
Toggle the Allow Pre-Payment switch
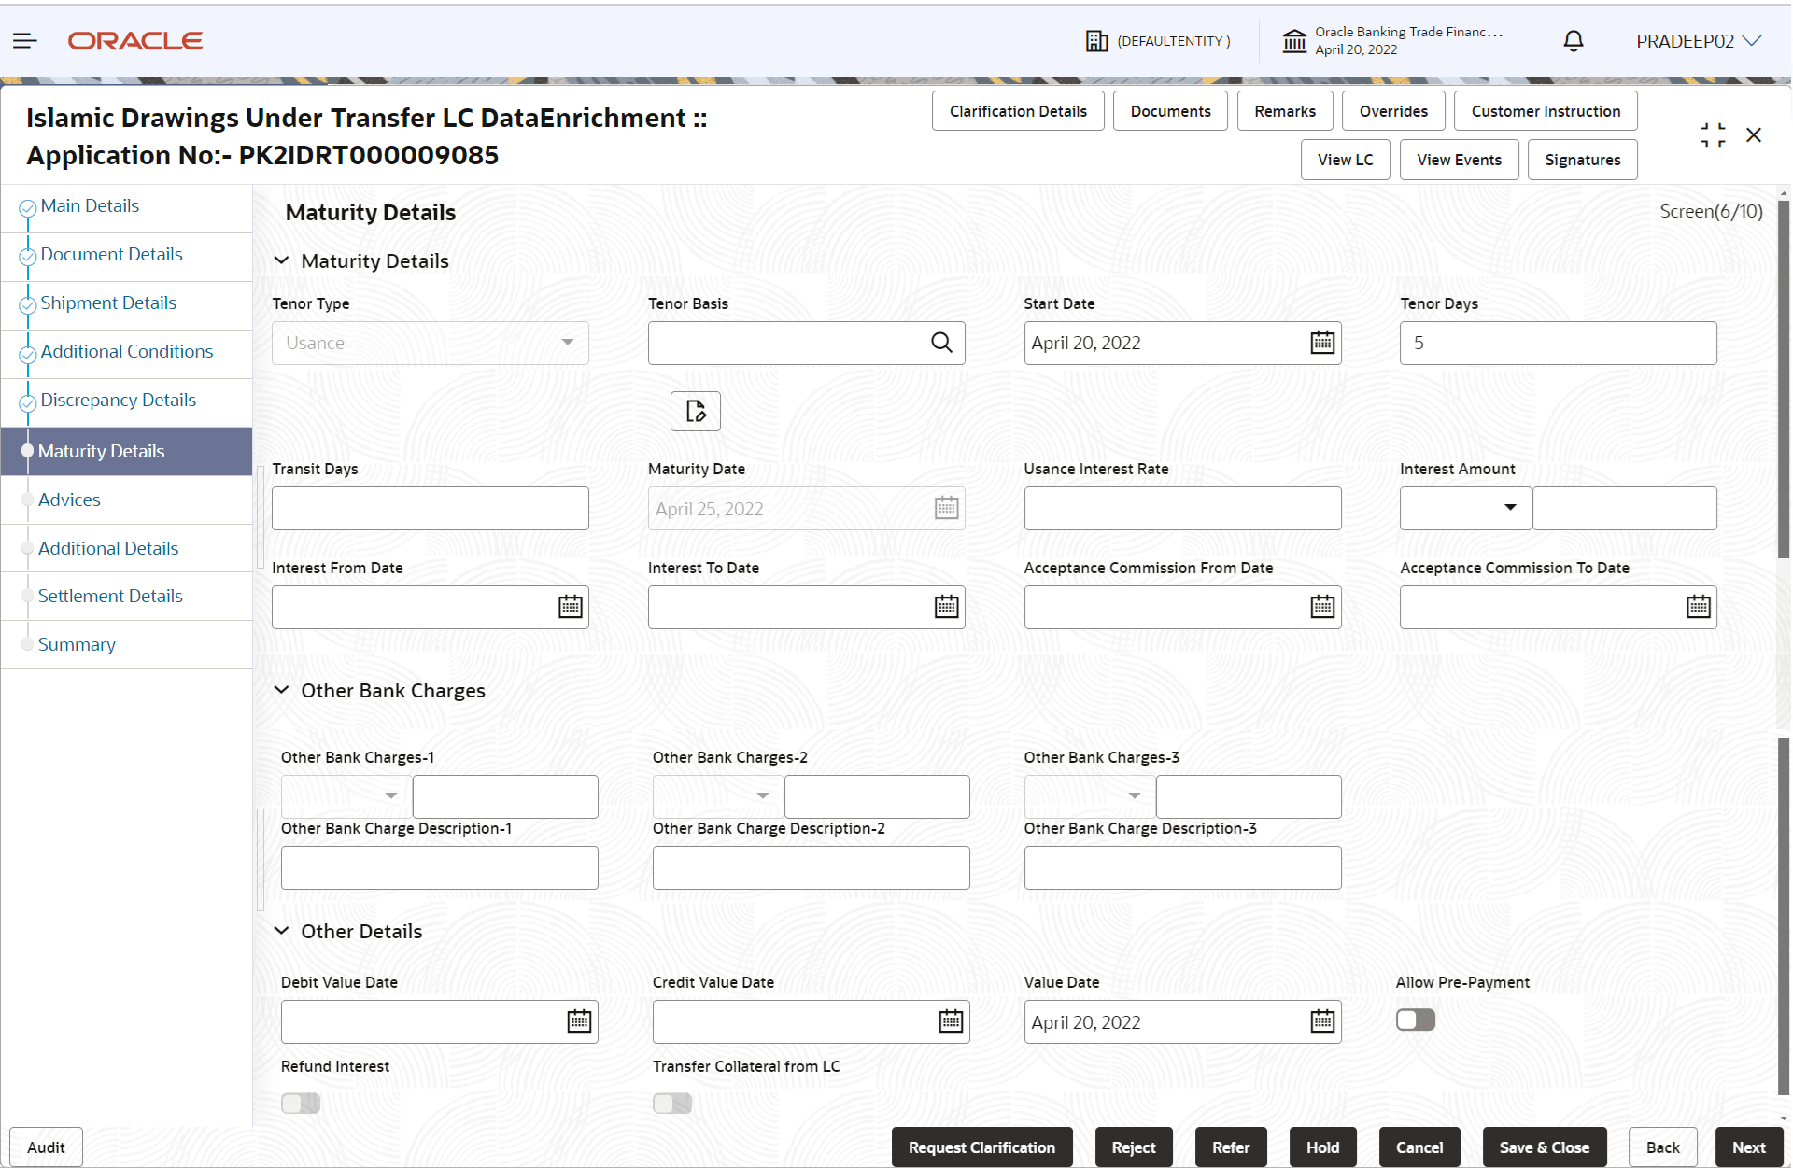(x=1416, y=1020)
